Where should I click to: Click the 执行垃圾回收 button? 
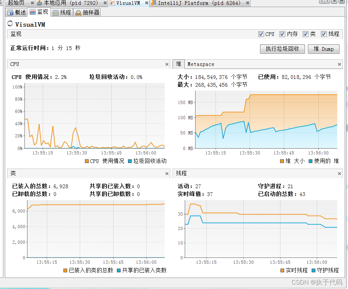click(282, 49)
